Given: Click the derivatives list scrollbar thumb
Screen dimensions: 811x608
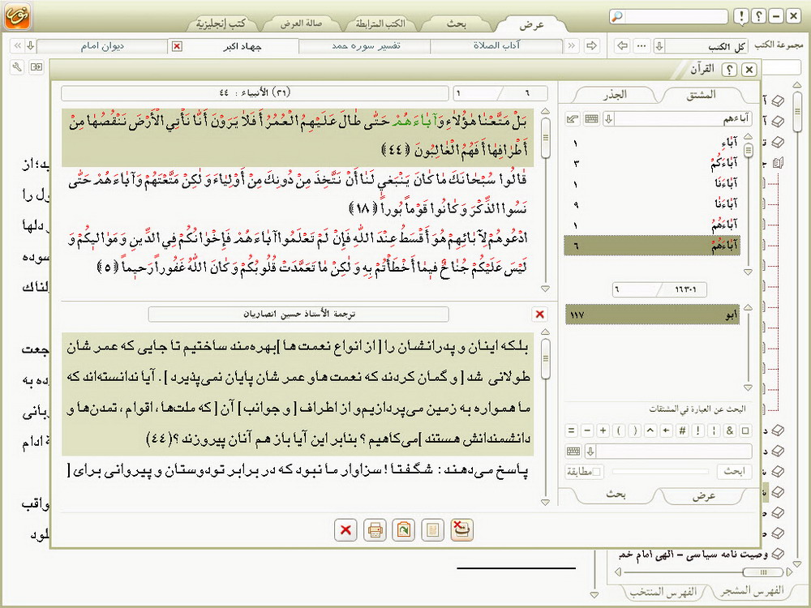Looking at the screenshot, I should [748, 151].
